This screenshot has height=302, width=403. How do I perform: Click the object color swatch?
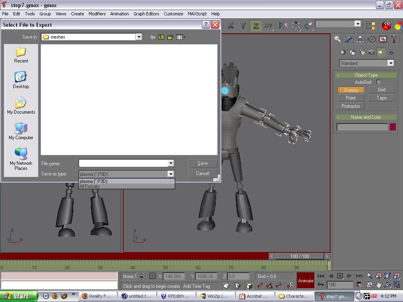point(392,127)
